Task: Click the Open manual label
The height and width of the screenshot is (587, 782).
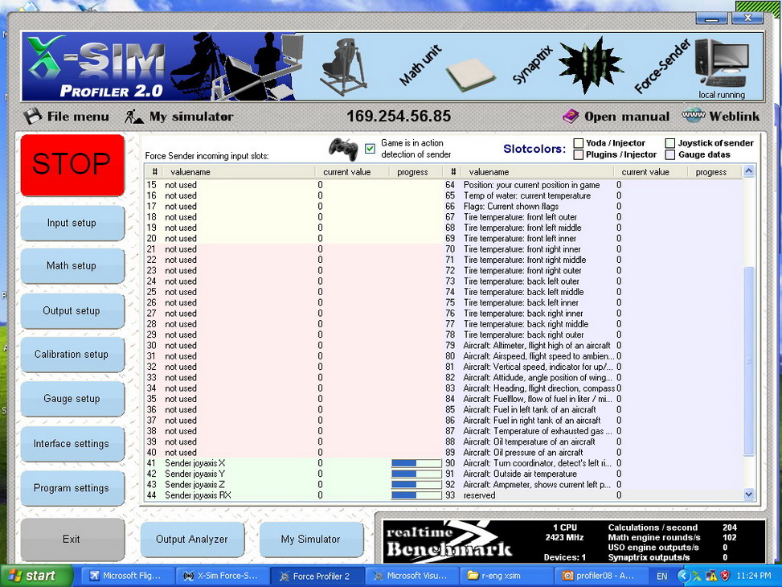Action: [627, 117]
